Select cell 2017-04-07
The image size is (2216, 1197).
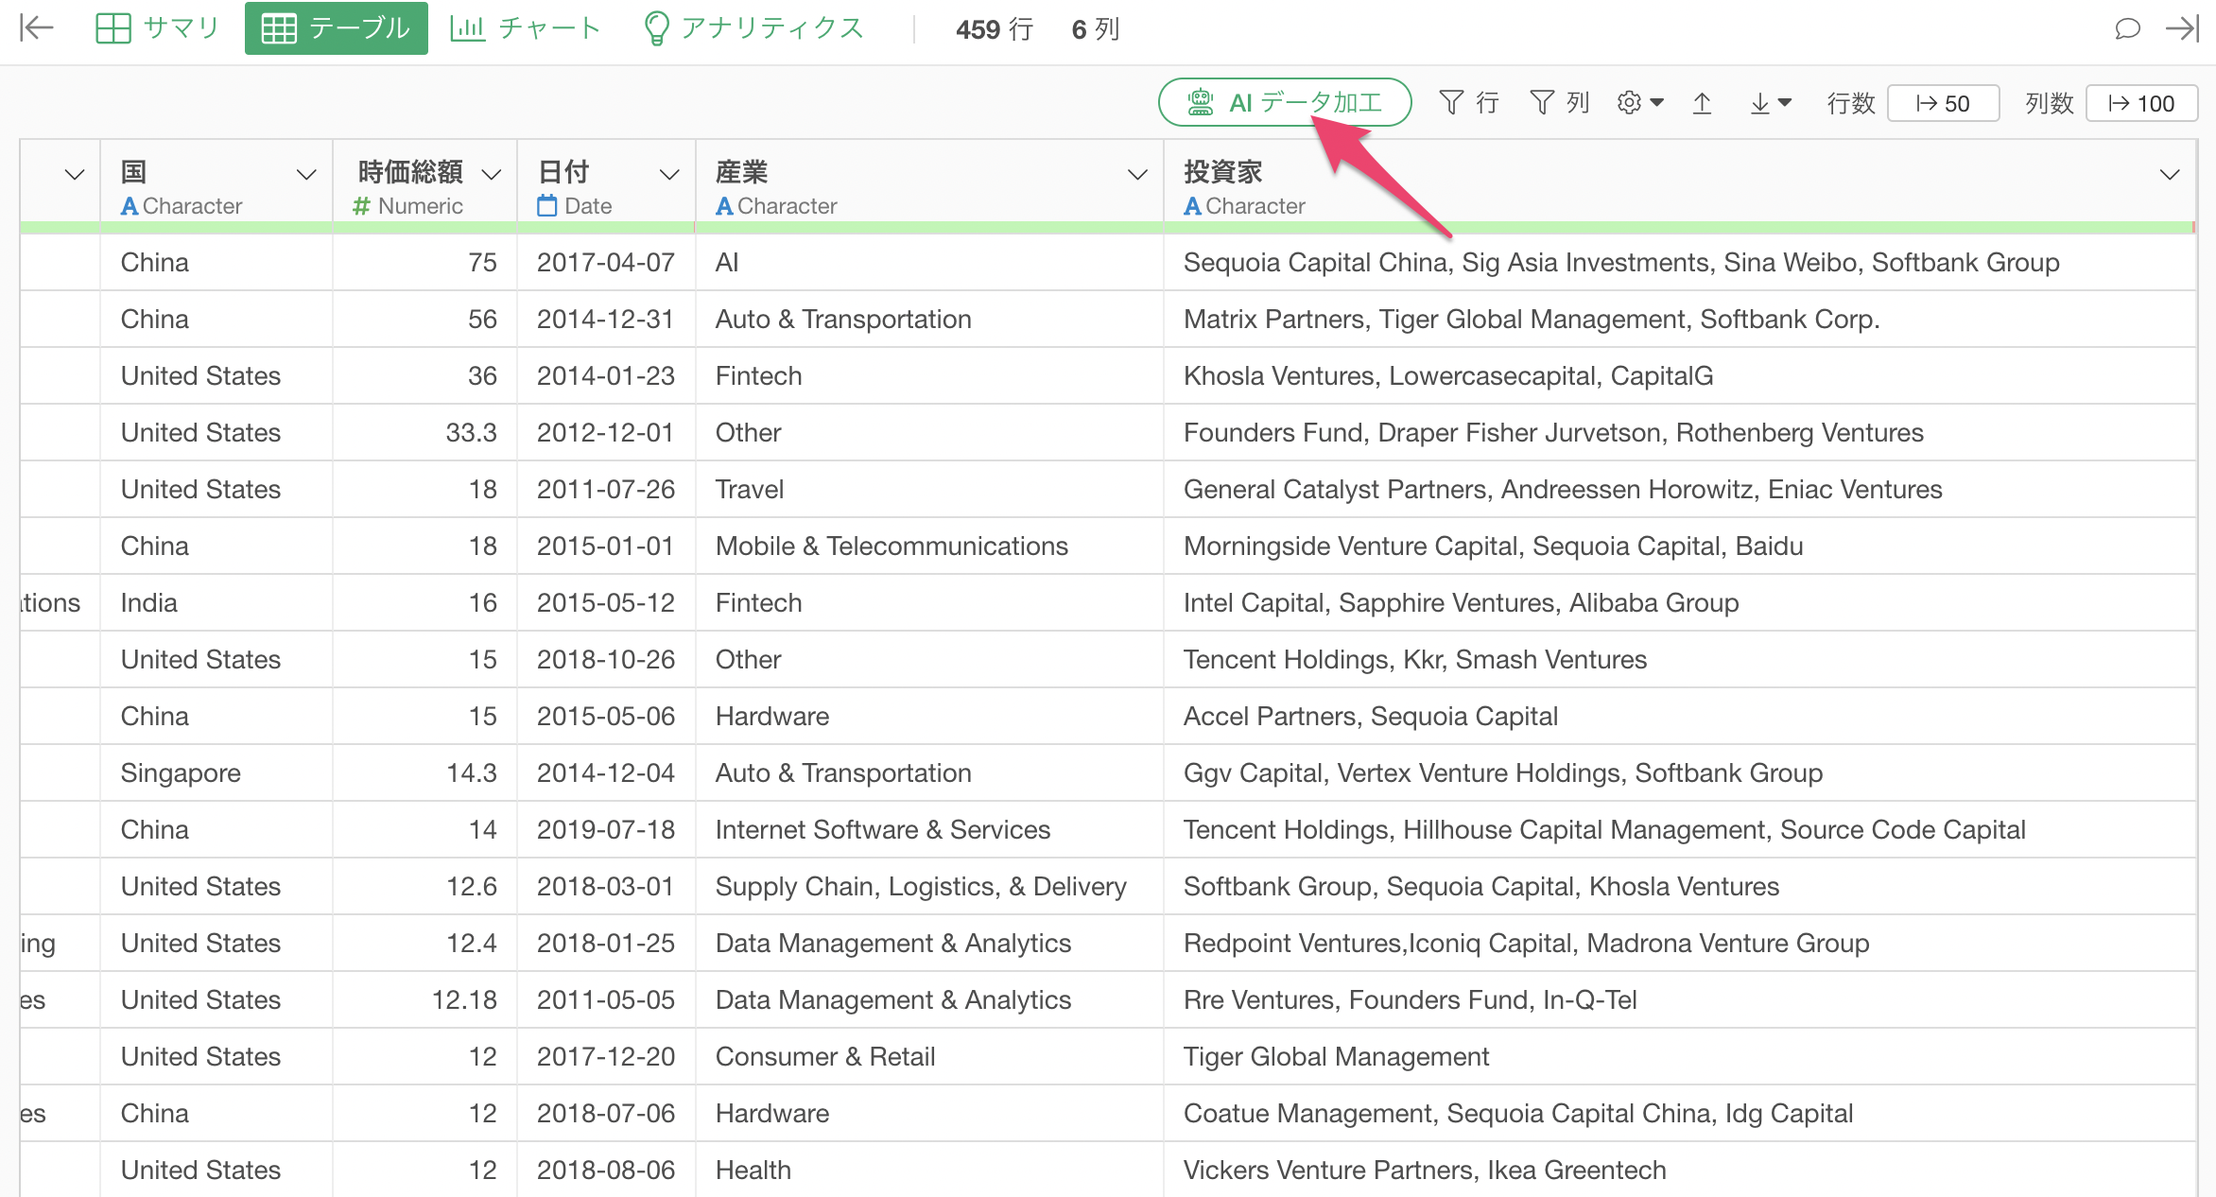[x=606, y=262]
